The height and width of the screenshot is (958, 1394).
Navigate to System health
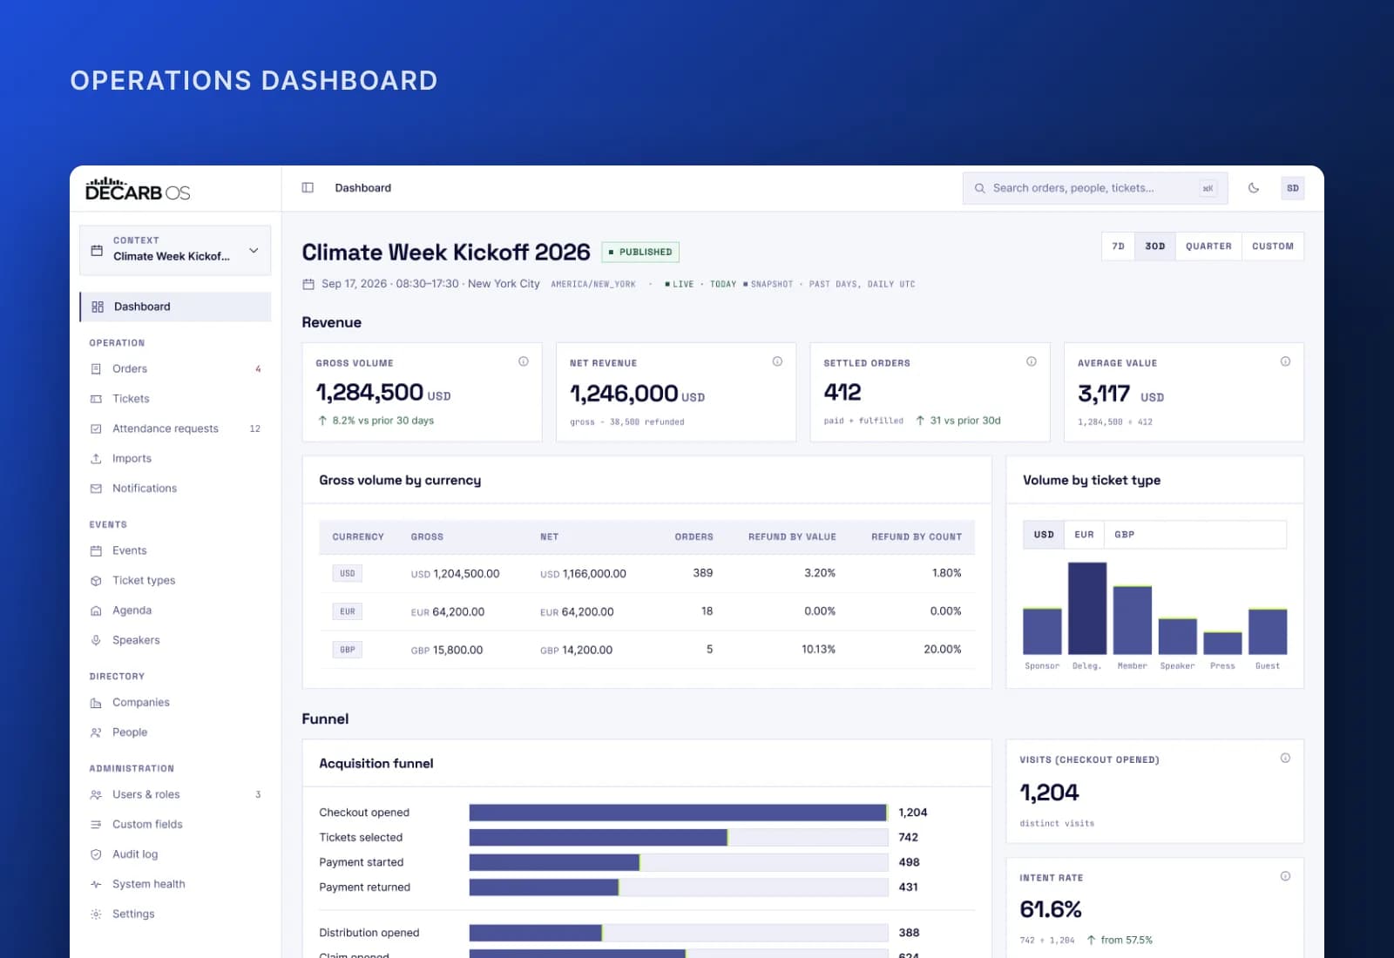pyautogui.click(x=175, y=885)
